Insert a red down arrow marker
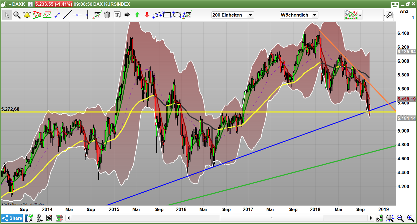This screenshot has height=224, width=417. (147, 15)
